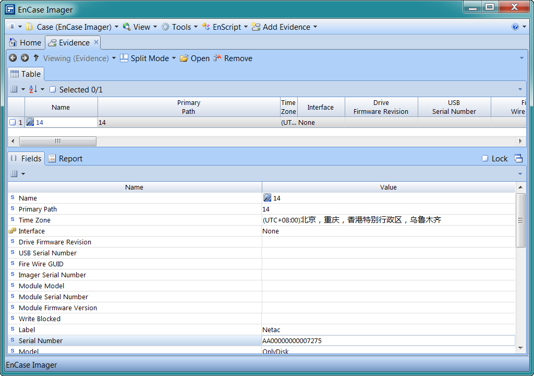
Task: Click the Value column header in Fields
Action: tap(388, 187)
